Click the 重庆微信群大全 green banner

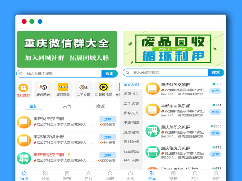pyautogui.click(x=67, y=49)
